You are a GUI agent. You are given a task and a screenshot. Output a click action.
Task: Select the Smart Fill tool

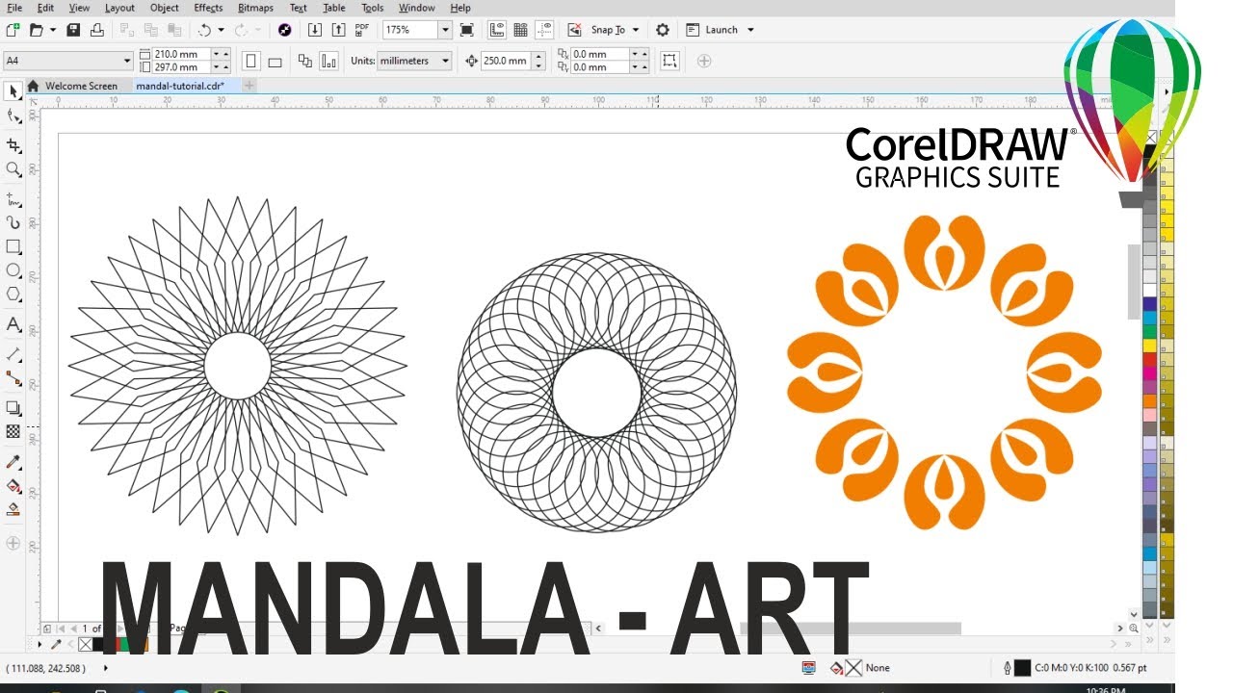coord(13,509)
